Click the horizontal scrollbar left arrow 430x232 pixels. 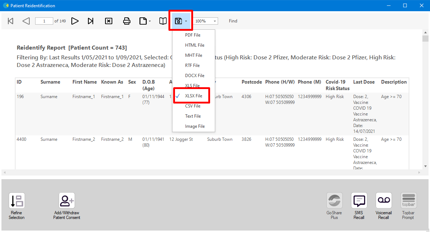pos(4,172)
